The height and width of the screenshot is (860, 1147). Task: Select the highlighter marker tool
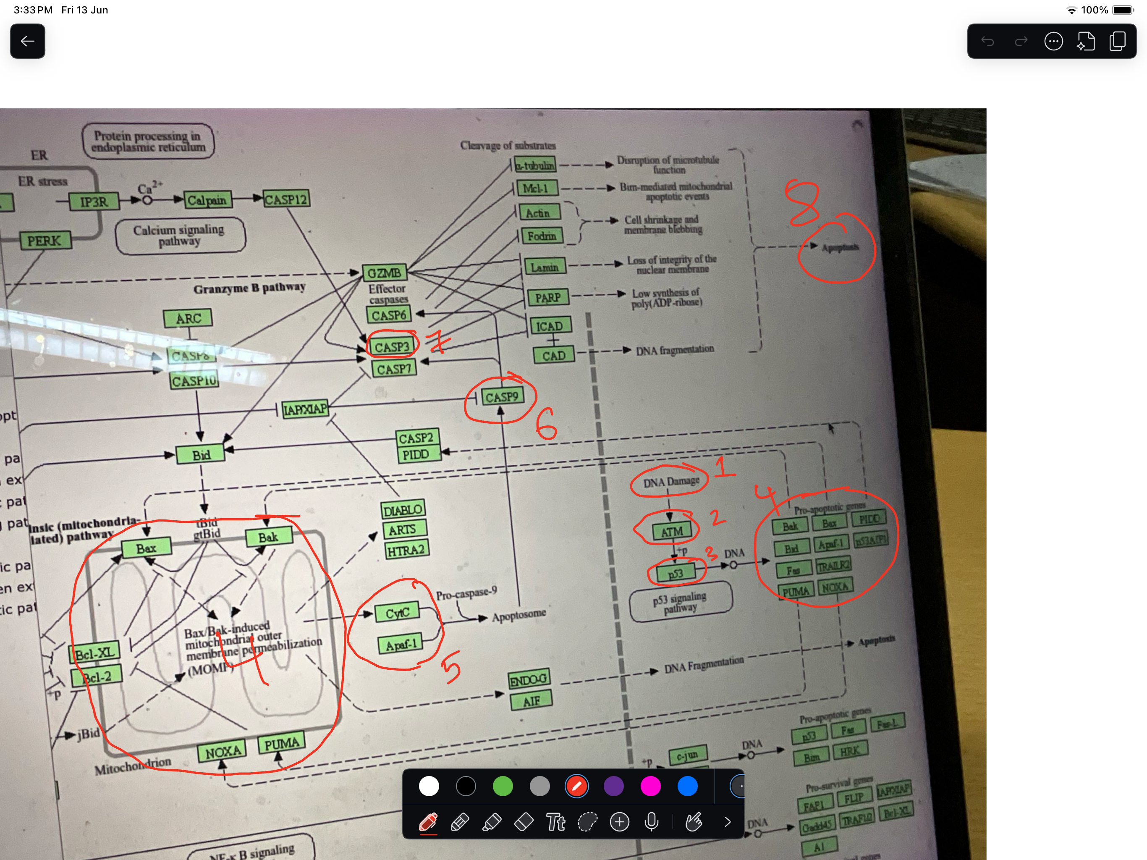pyautogui.click(x=492, y=822)
